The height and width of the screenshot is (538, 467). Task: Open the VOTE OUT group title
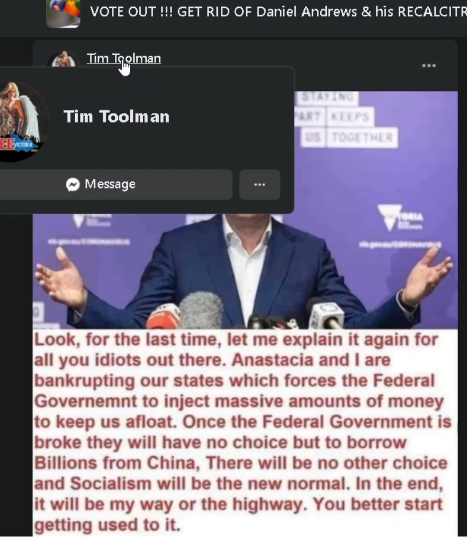click(x=278, y=12)
